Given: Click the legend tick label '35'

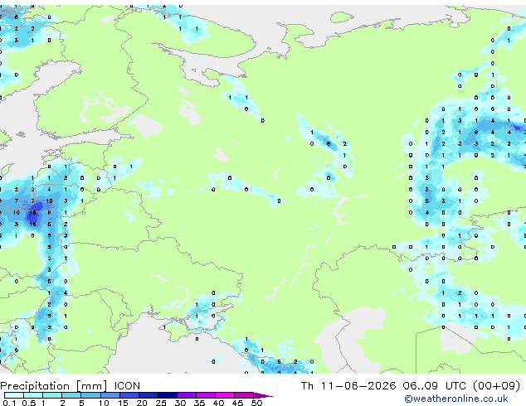Looking at the screenshot, I should 199,403.
